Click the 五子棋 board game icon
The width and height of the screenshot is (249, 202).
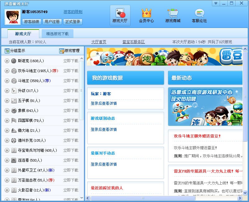click(14, 100)
